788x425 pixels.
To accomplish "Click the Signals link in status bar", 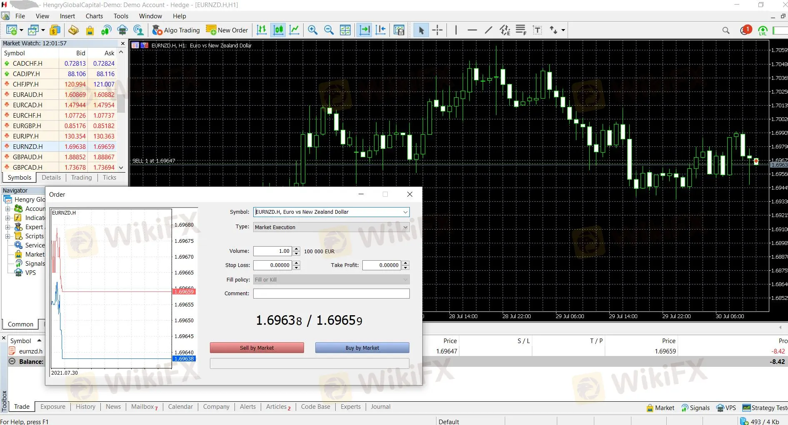I will tap(695, 408).
